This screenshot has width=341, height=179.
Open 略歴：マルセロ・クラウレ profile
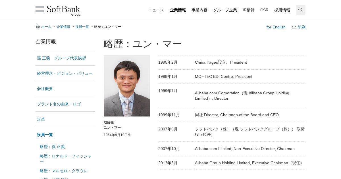tap(64, 171)
